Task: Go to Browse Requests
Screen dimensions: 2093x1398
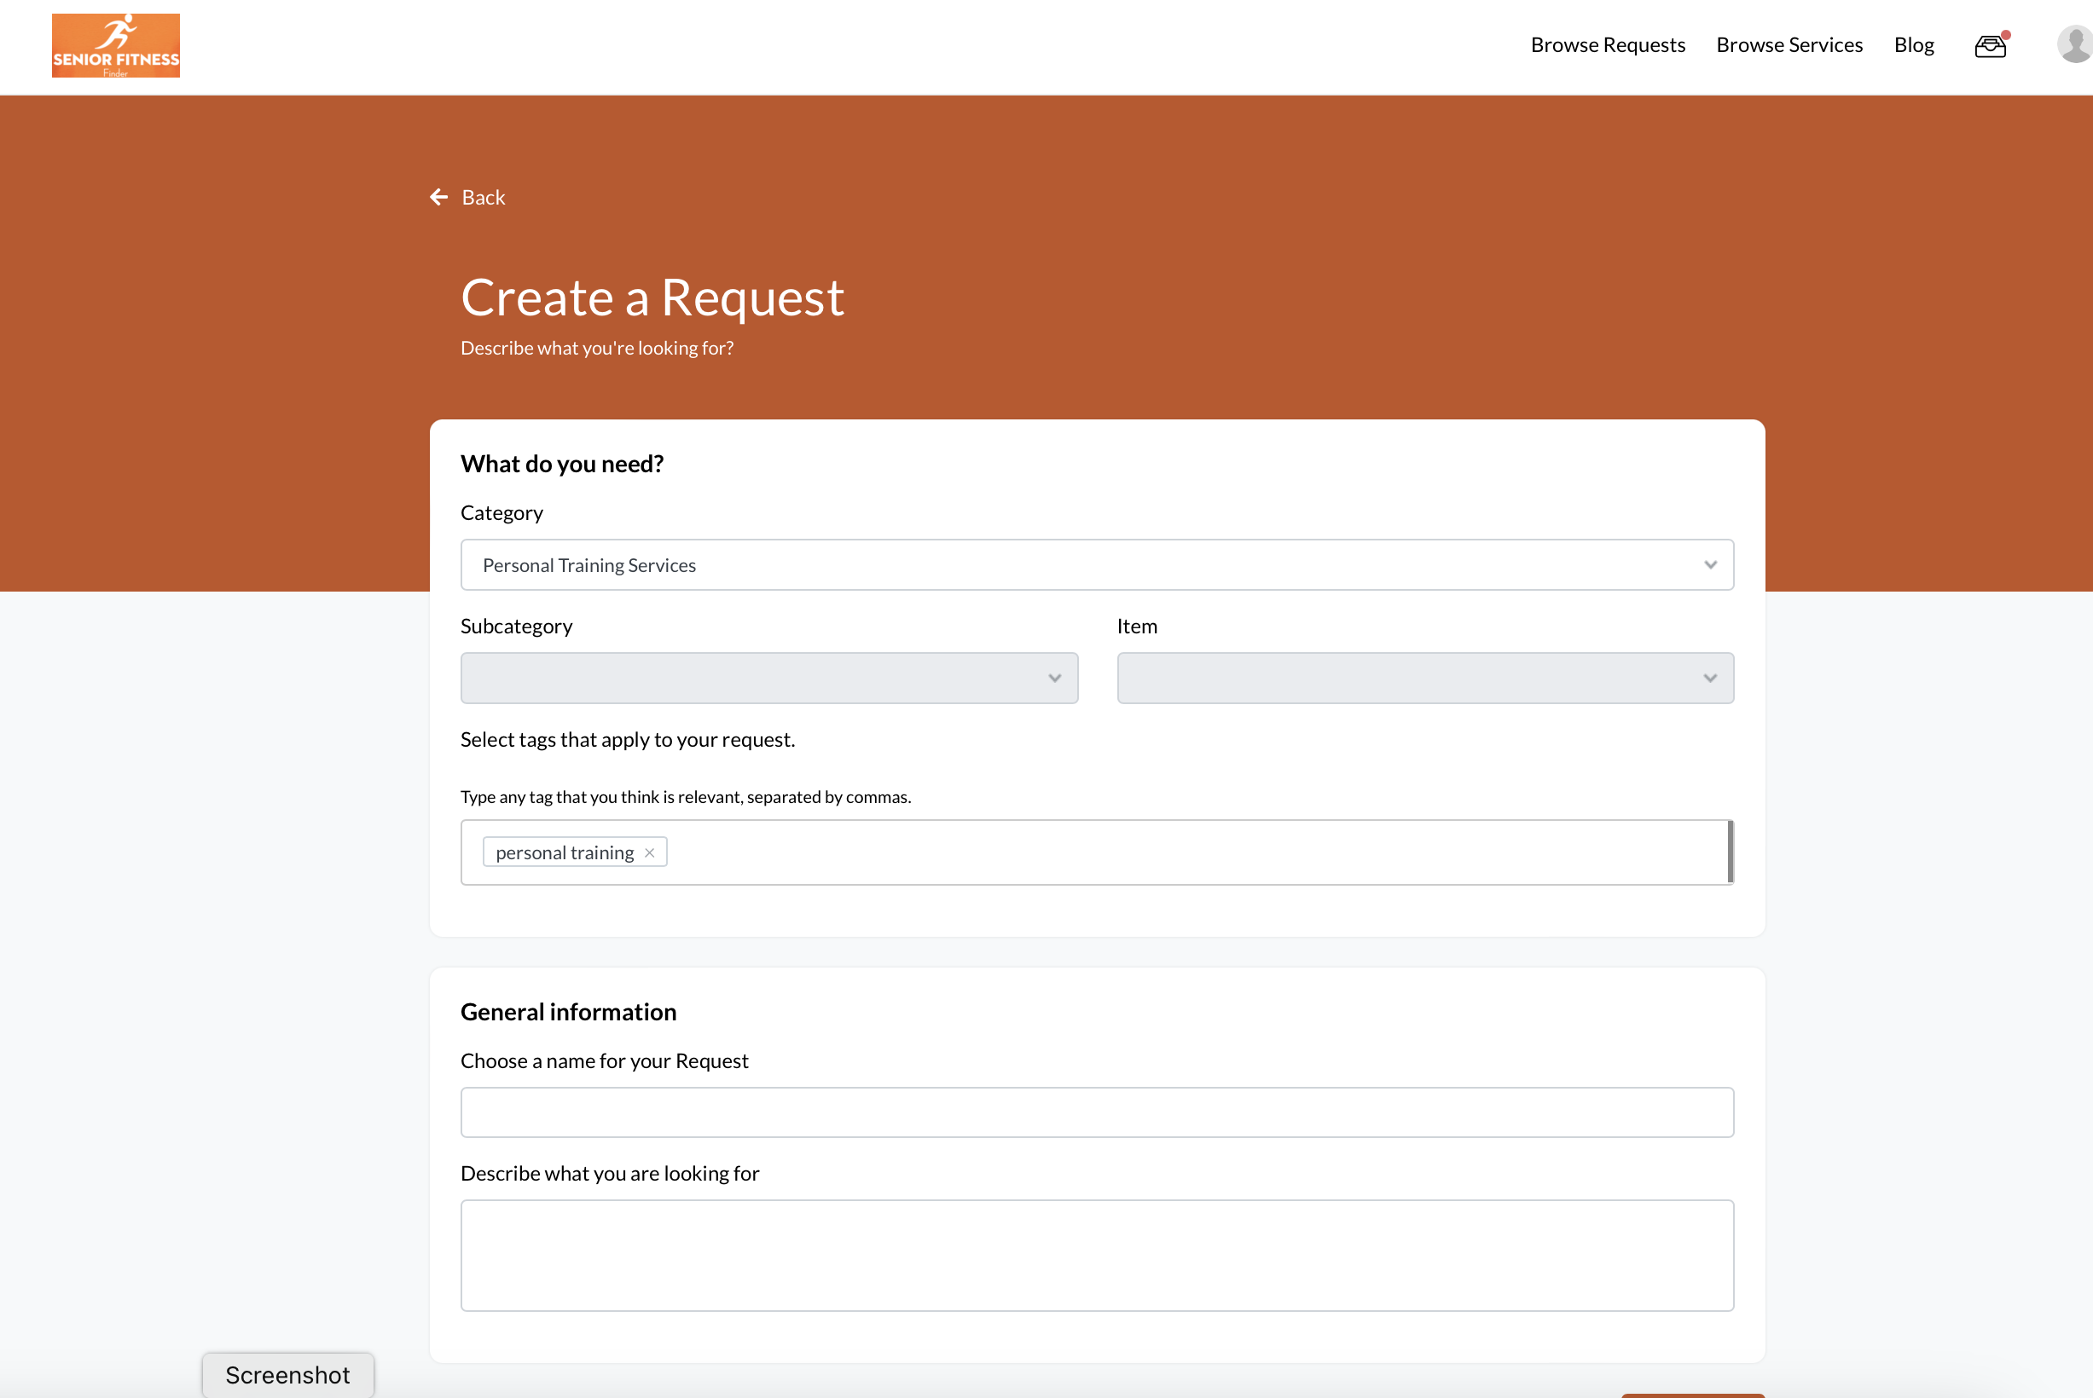Action: pyautogui.click(x=1607, y=45)
